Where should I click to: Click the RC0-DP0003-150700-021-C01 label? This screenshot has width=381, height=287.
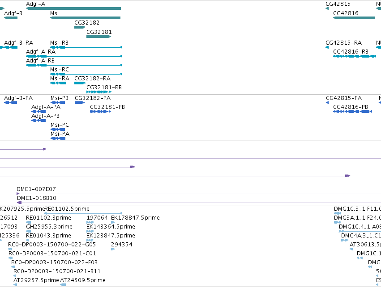coord(52,254)
